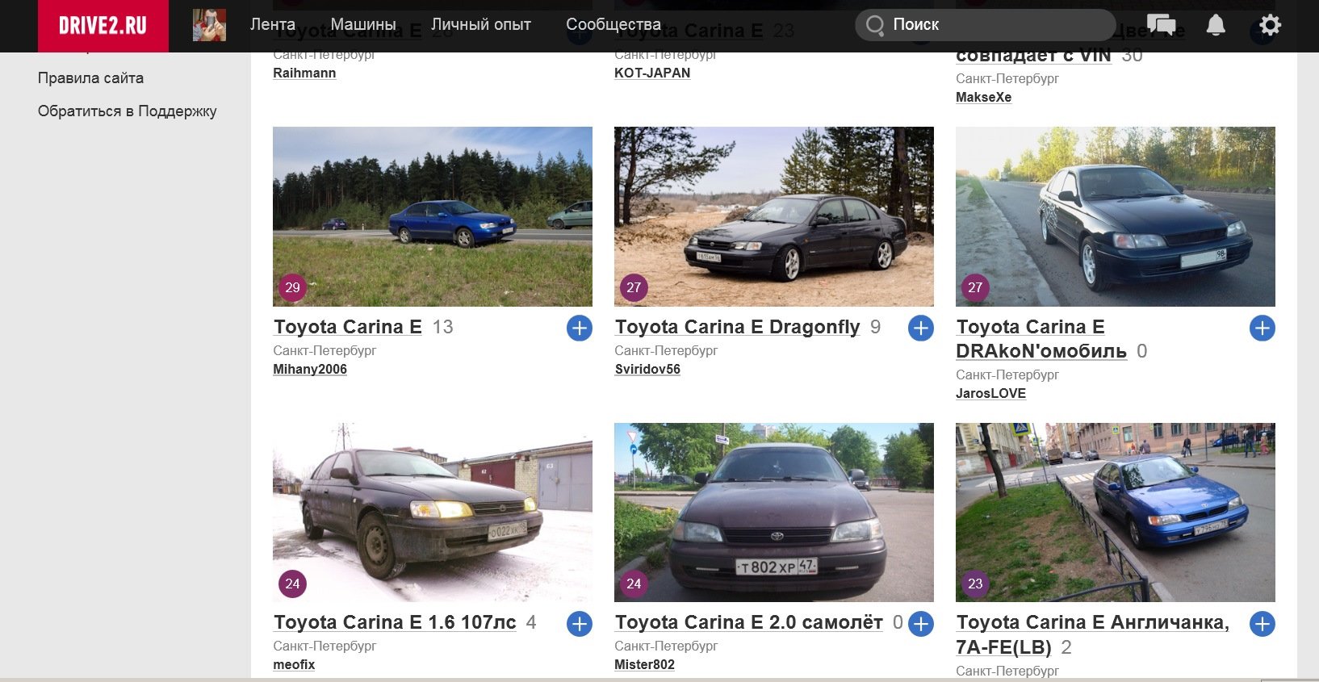Screen dimensions: 1319x682
Task: Open blue Carina roadside photo thumbnail
Action: 433,216
